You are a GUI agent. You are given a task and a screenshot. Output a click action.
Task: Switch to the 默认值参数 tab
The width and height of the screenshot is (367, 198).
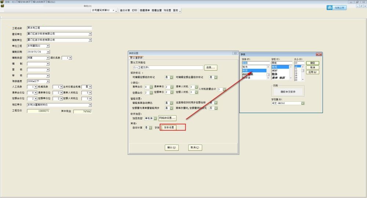(136, 57)
